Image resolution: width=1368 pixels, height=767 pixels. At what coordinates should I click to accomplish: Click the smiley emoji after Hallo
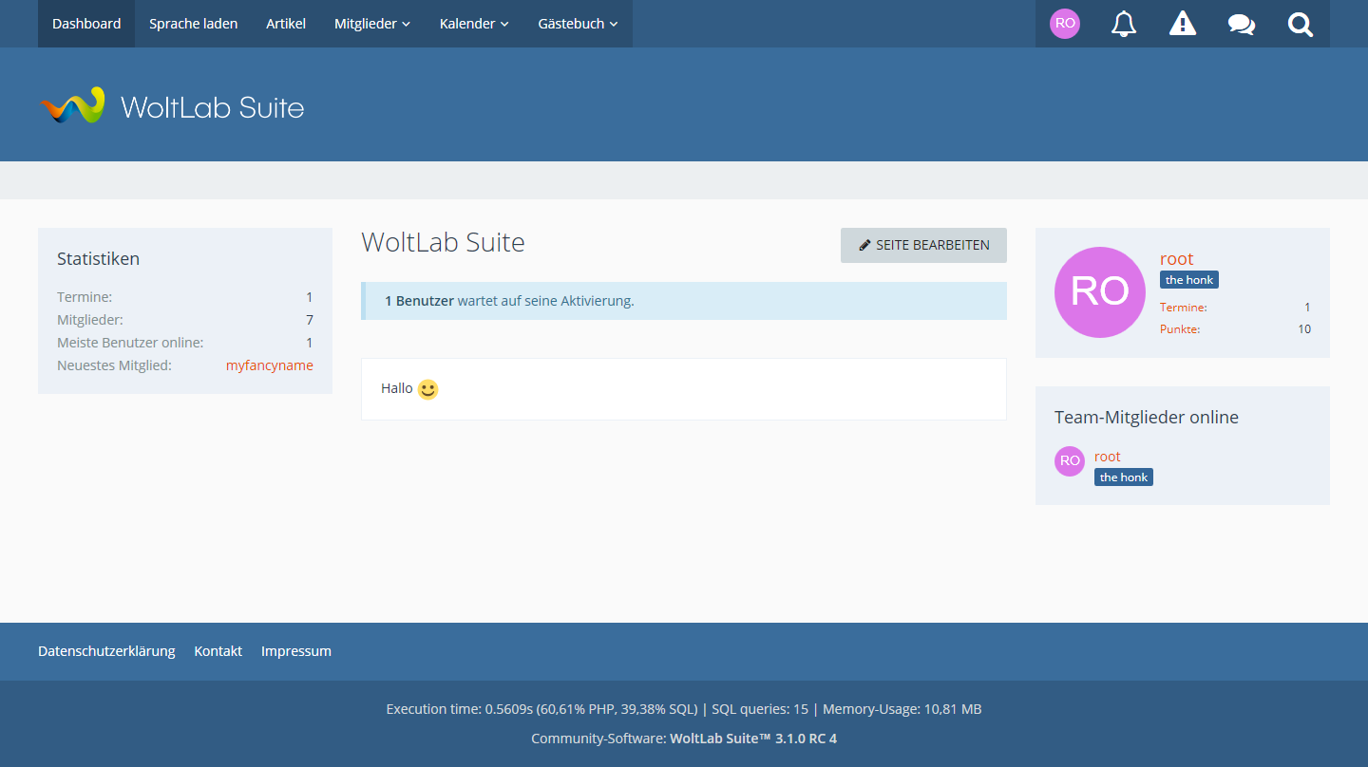(427, 389)
